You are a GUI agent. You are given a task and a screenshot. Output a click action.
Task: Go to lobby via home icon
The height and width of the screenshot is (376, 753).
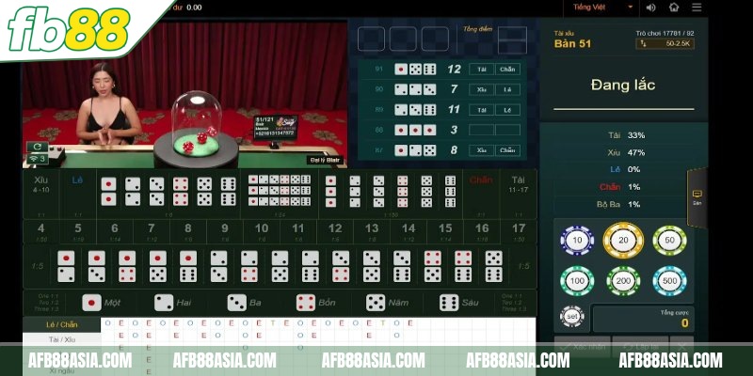[674, 8]
